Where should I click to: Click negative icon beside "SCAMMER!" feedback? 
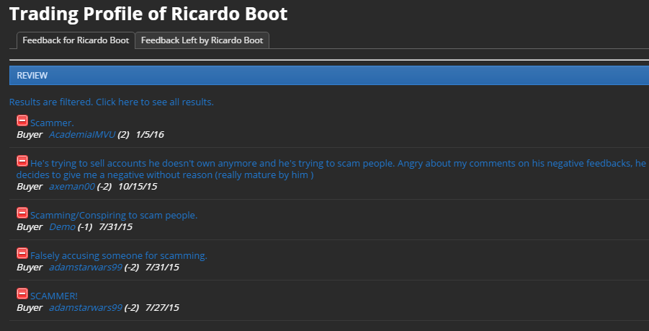(22, 294)
